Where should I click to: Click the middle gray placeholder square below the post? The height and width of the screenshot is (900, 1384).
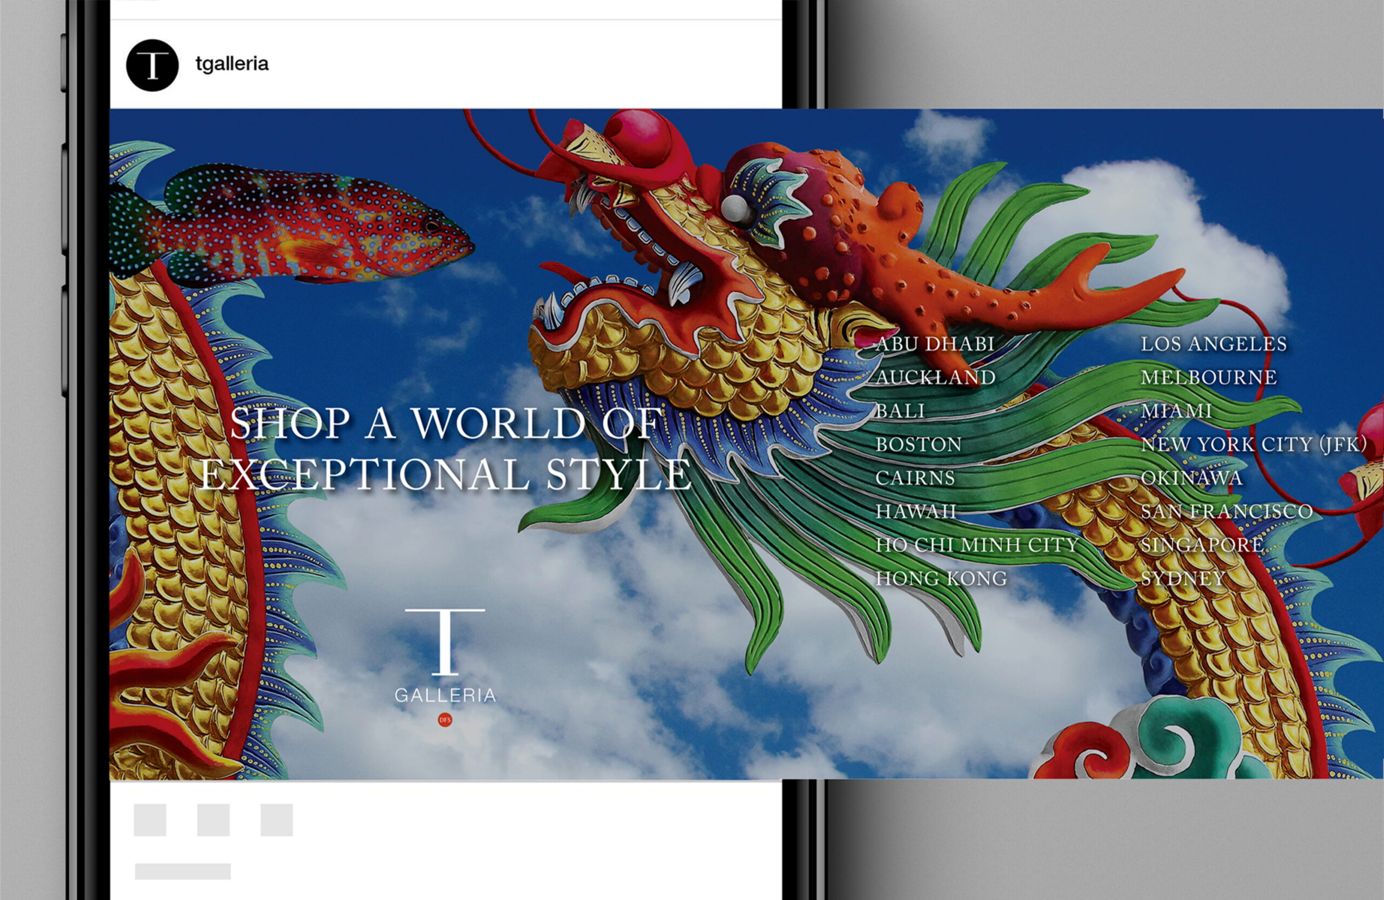[214, 820]
